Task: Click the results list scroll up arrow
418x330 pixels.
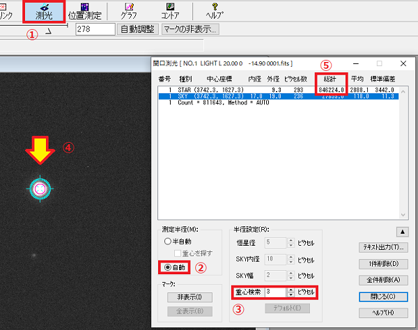Action: (403, 92)
